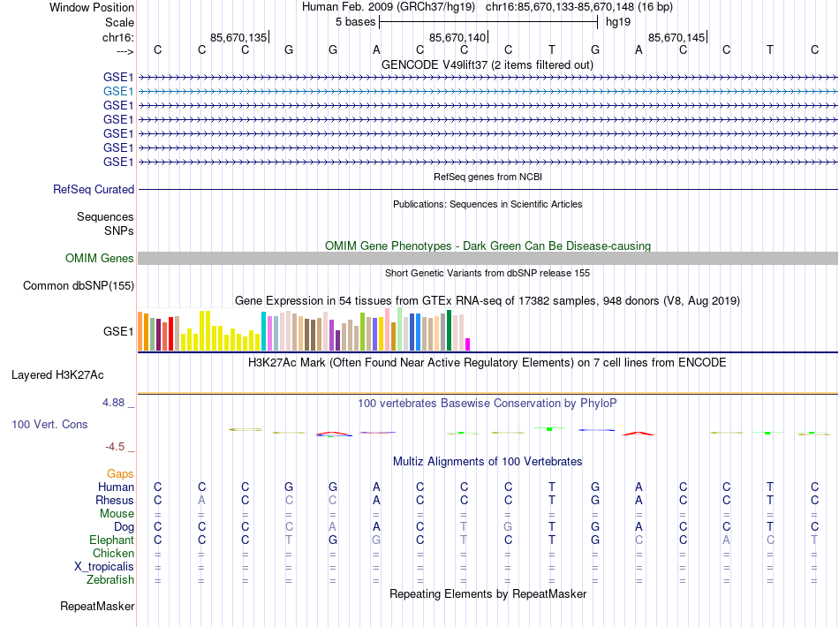
Task: Click the sequence direction arrow label
Action: click(125, 51)
